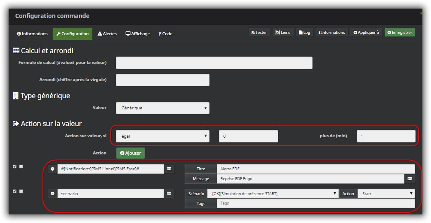Click the Formule de calcul input field
Image resolution: width=431 pixels, height=223 pixels.
[214, 63]
